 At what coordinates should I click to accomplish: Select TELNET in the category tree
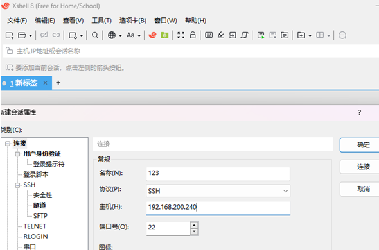tap(35, 226)
